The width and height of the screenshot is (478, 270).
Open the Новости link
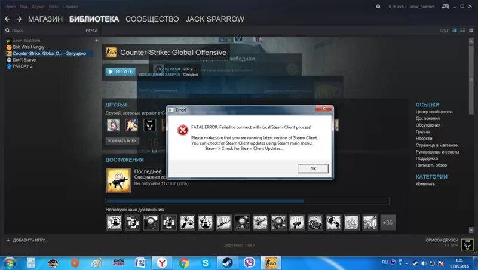pos(424,139)
